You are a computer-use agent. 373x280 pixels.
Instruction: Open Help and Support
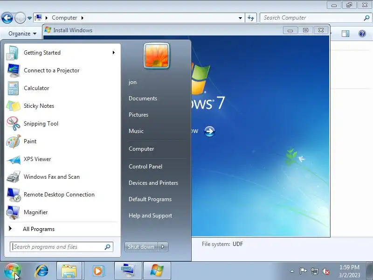[x=150, y=216]
